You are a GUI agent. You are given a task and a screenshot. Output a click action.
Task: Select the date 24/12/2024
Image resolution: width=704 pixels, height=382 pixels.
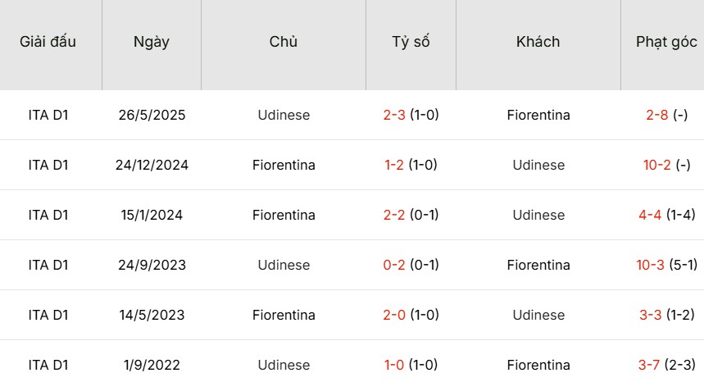coord(152,165)
